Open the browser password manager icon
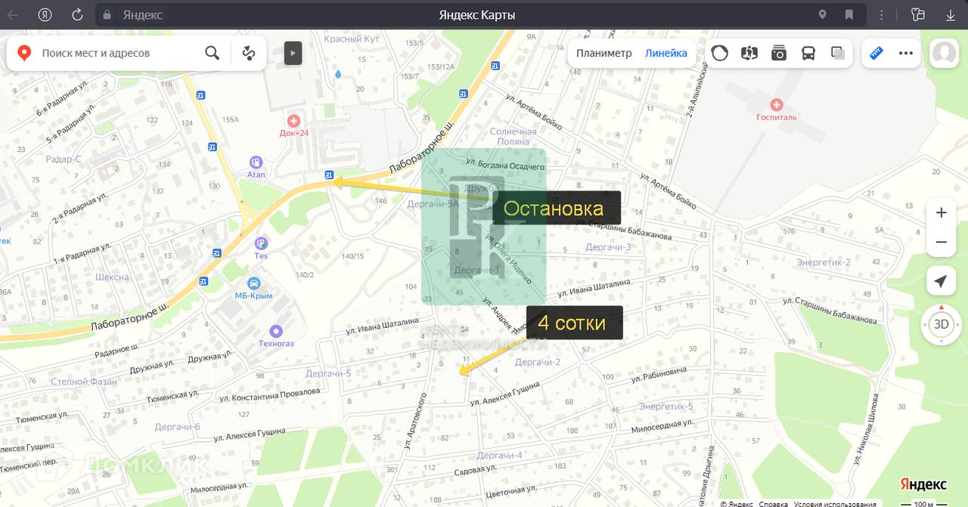968x507 pixels. coord(918,14)
